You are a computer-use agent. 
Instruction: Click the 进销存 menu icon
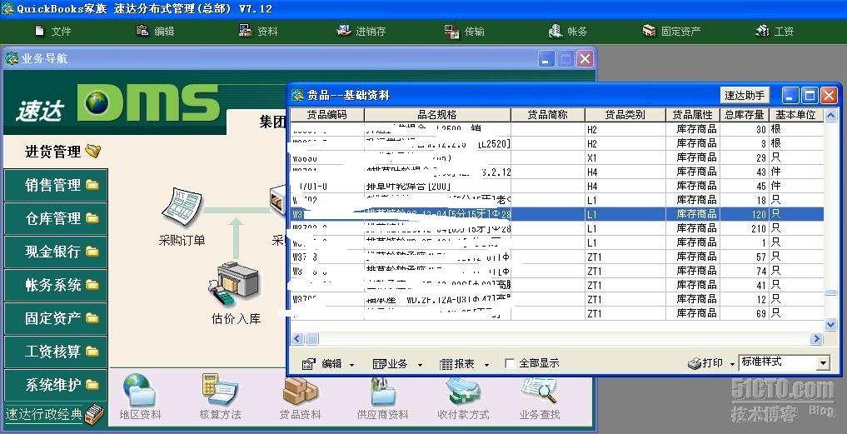click(x=344, y=31)
